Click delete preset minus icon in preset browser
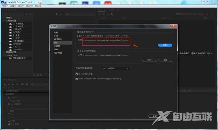Image resolution: width=218 pixels, height=130 pixels. coord(9,84)
